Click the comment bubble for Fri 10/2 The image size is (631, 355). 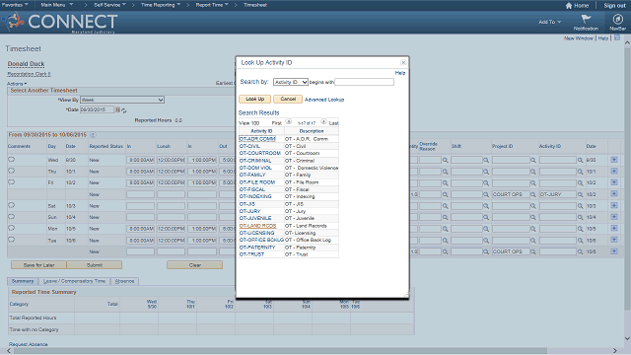tap(11, 181)
